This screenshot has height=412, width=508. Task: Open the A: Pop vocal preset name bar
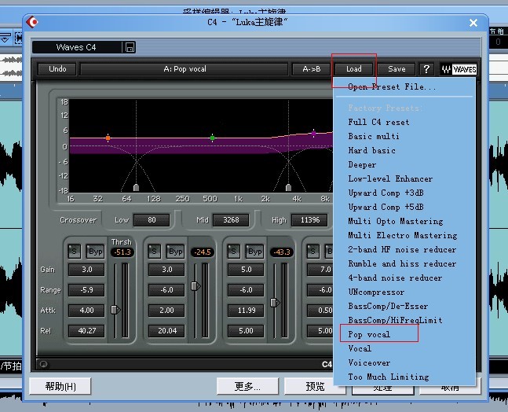(x=185, y=69)
